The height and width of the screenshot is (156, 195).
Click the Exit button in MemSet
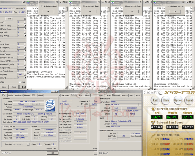(x=24, y=87)
